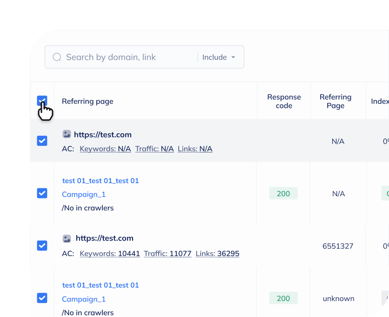
Task: Sort by the Response code column header
Action: coord(284,101)
